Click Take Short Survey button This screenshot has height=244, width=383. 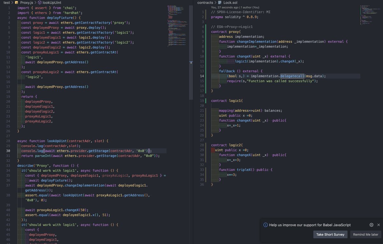pos(330,234)
